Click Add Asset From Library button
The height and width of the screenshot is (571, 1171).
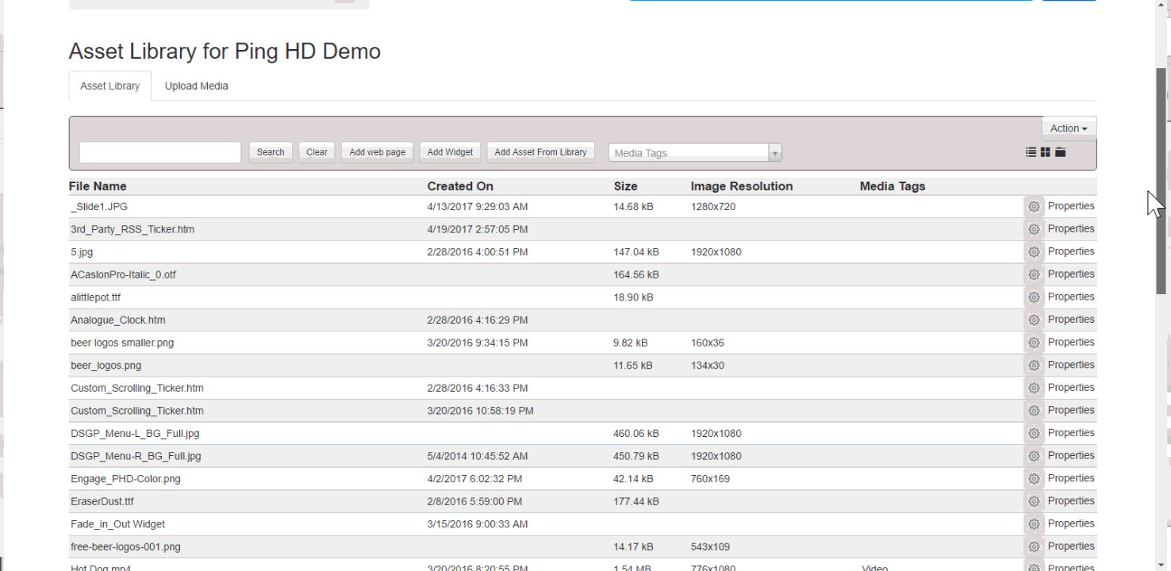pos(540,152)
